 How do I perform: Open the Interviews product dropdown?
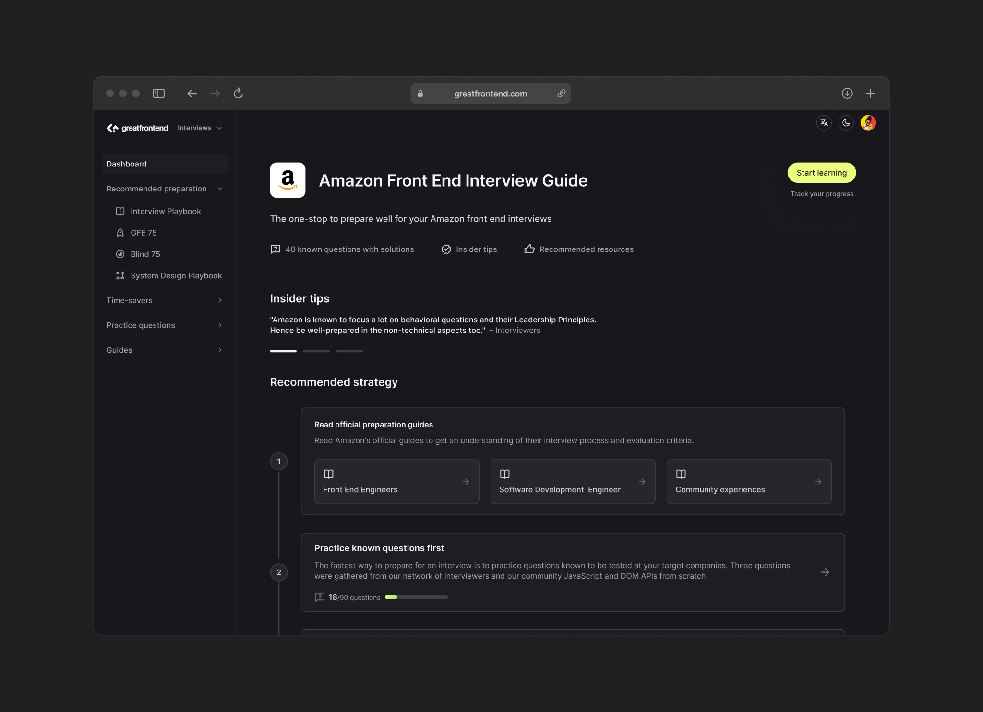click(x=200, y=128)
